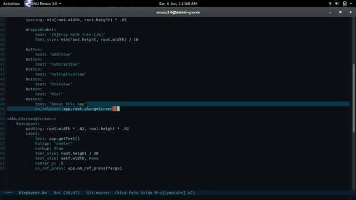Click the WrappedLabel: line
Screen dimensions: 356x200
tap(41, 29)
